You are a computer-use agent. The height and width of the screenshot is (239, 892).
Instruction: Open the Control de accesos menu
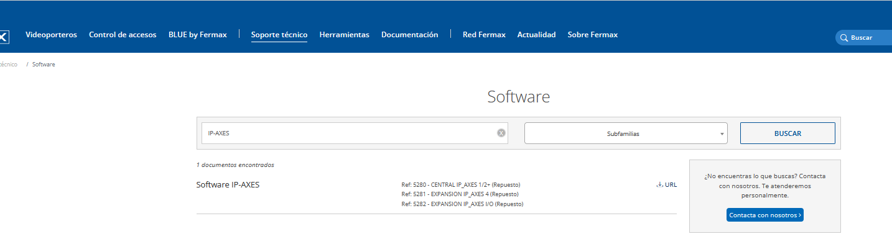click(x=123, y=35)
